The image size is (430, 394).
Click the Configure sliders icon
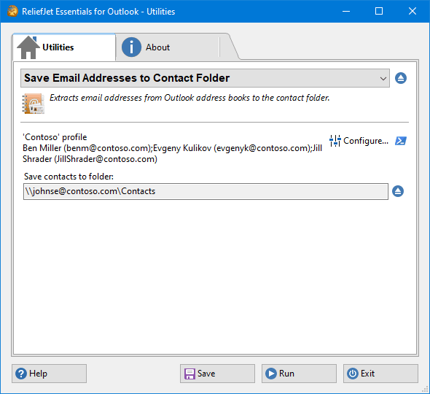click(x=335, y=141)
